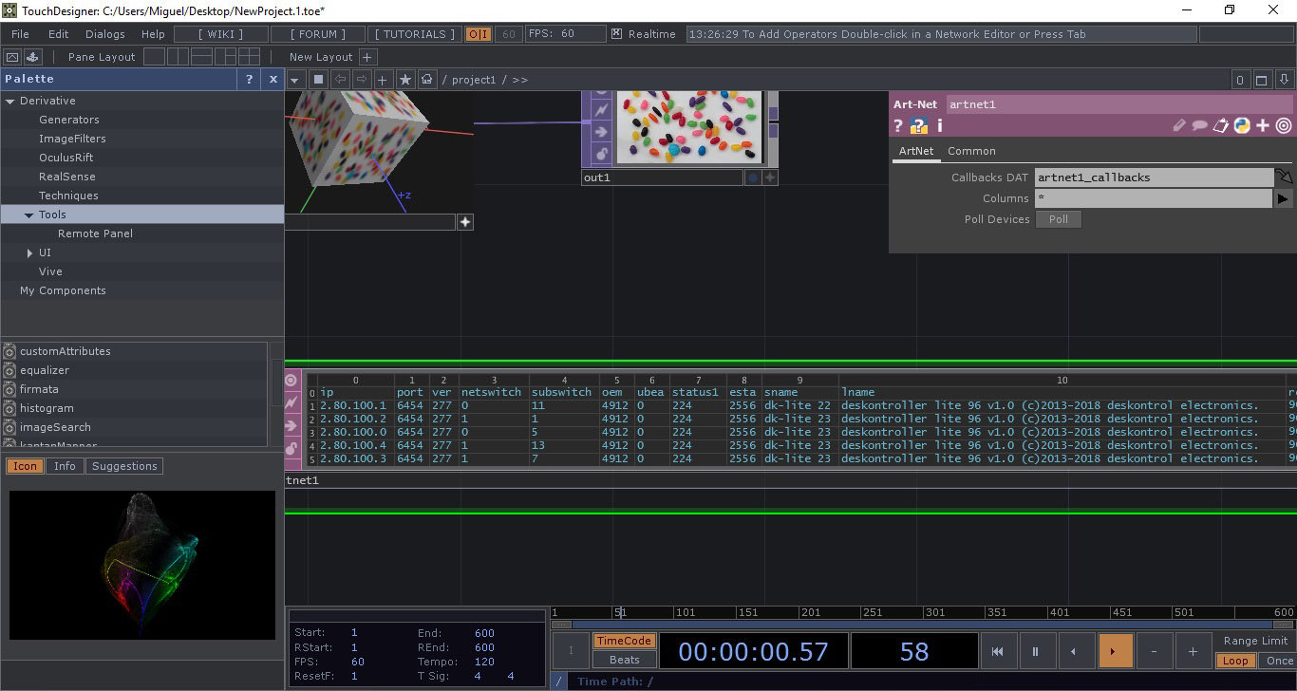Switch timeline display to Beats
1297x691 pixels.
624,660
